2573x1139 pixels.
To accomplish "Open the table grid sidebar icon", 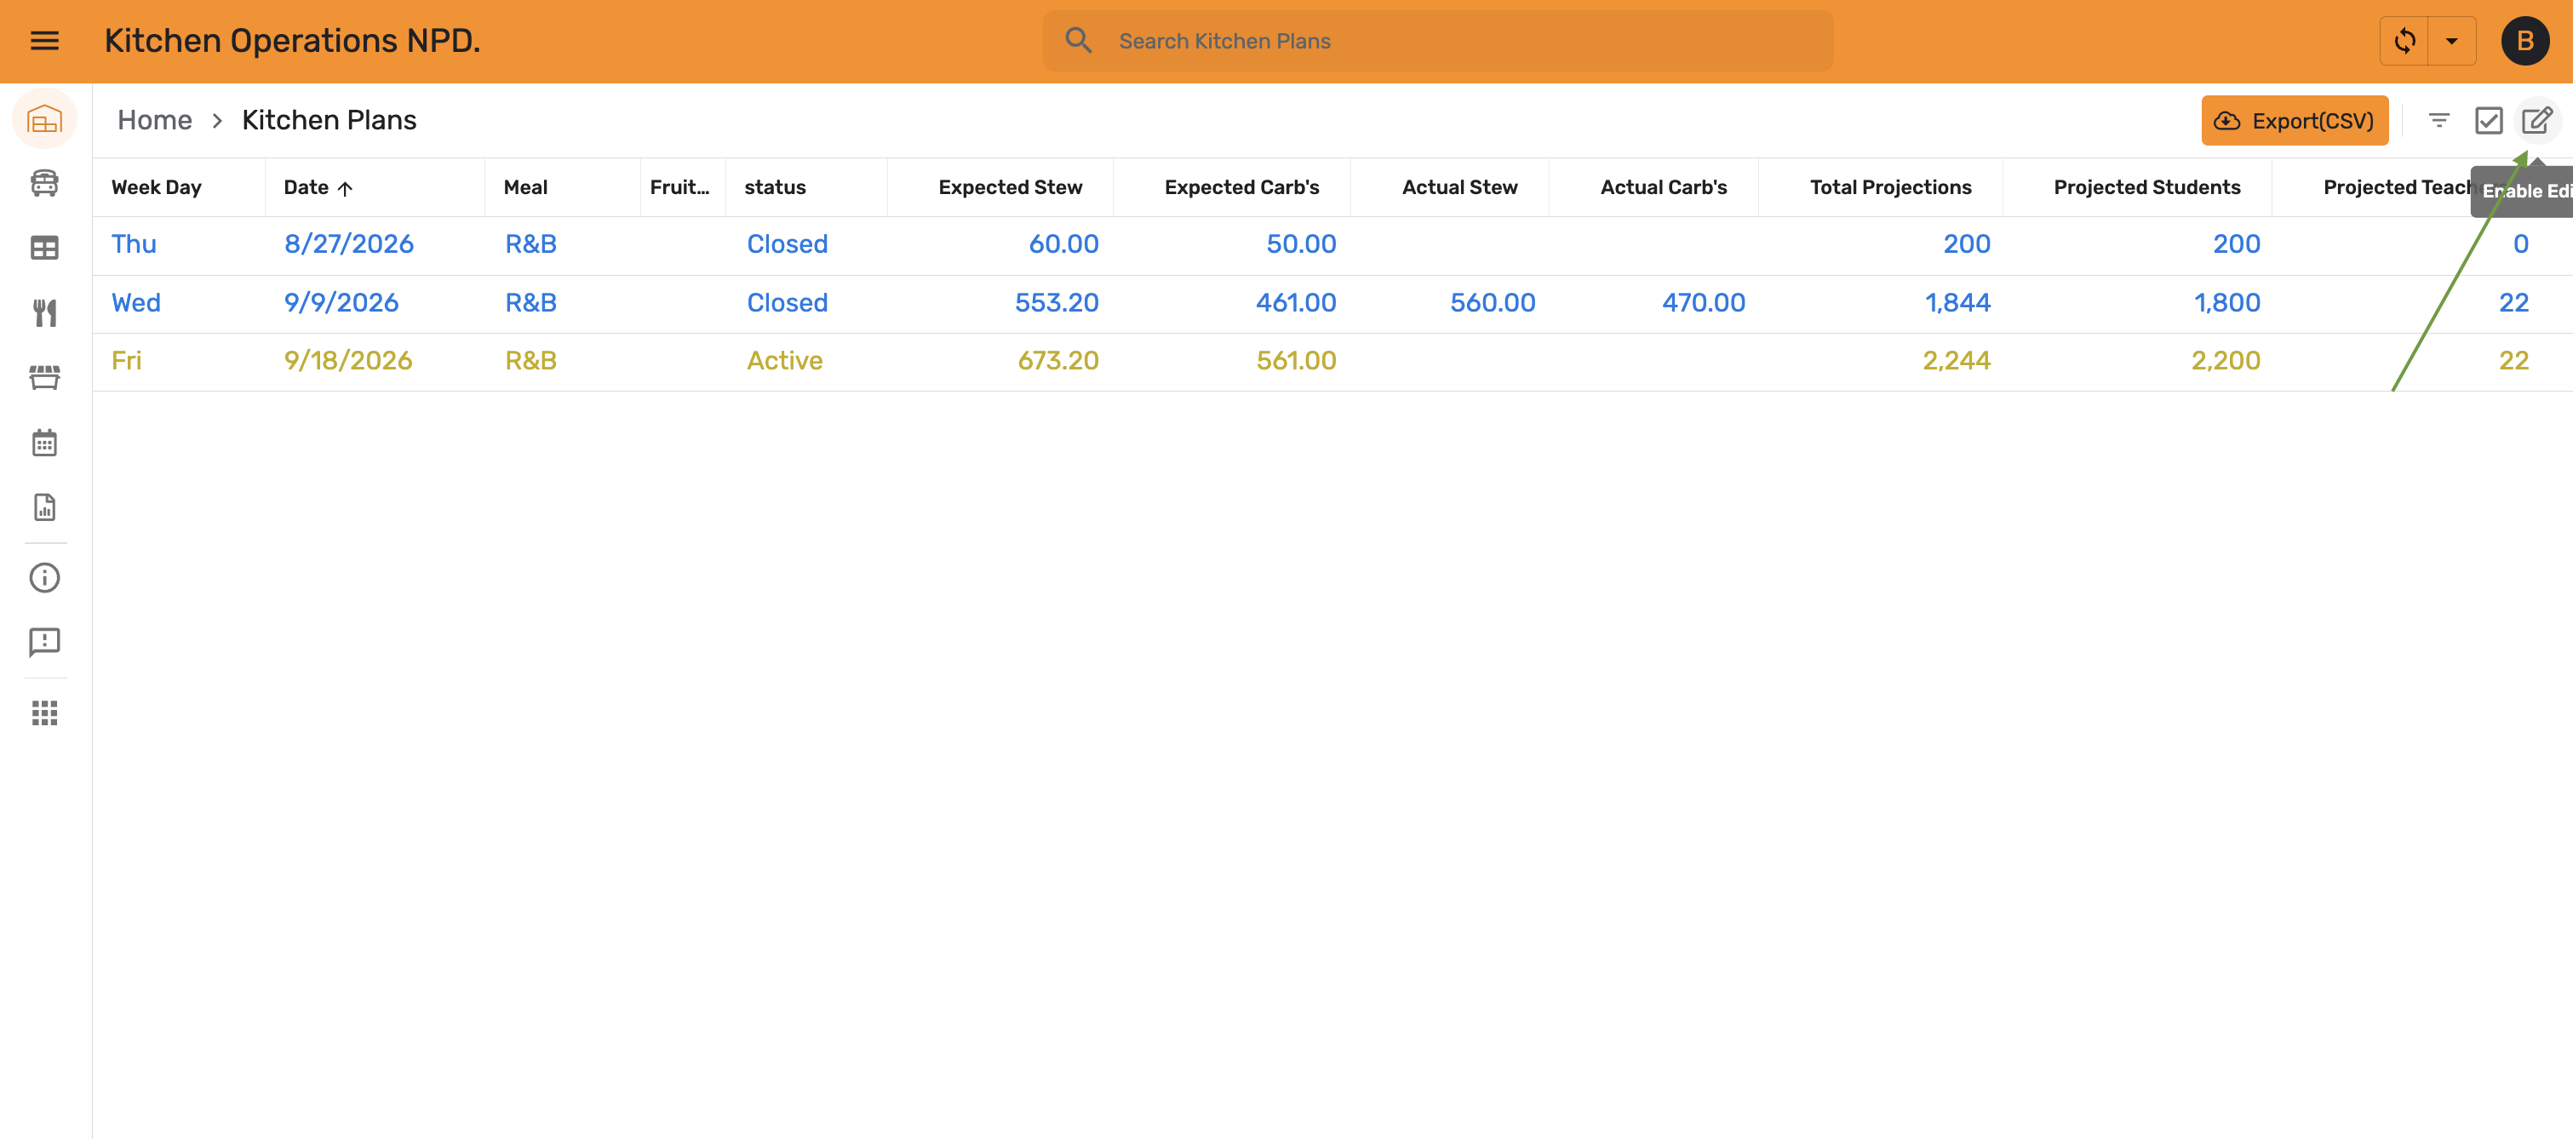I will click(x=45, y=248).
